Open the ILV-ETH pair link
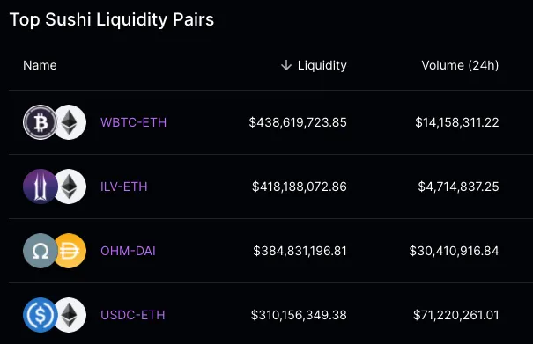This screenshot has width=533, height=344. pyautogui.click(x=123, y=187)
